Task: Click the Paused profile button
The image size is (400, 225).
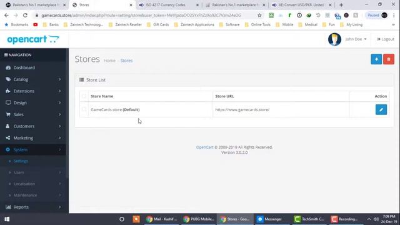Action: click(377, 15)
